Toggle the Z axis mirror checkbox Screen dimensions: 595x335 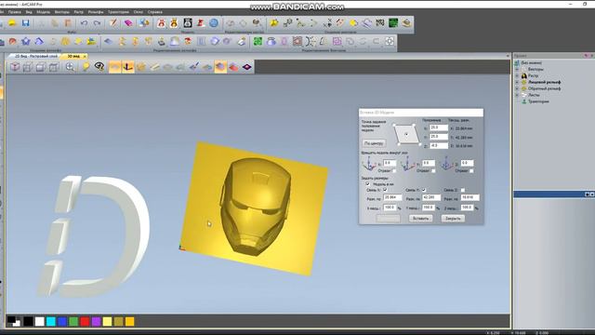tap(471, 171)
